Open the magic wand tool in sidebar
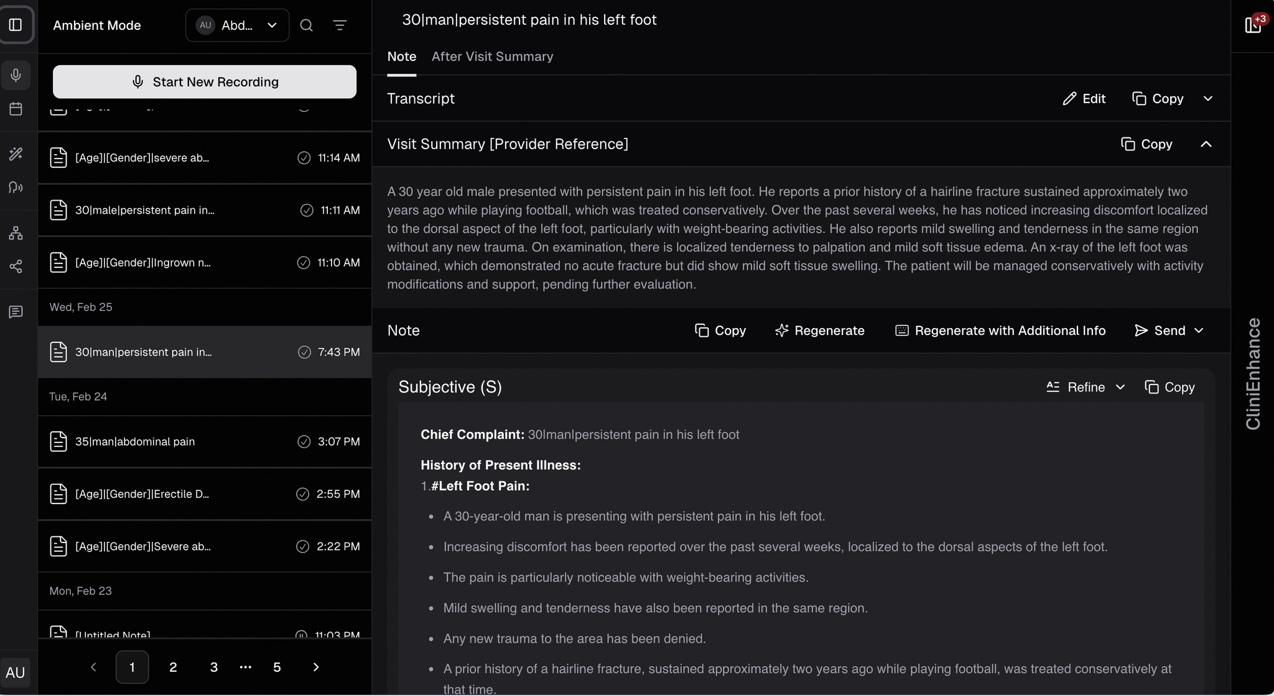 (x=16, y=153)
